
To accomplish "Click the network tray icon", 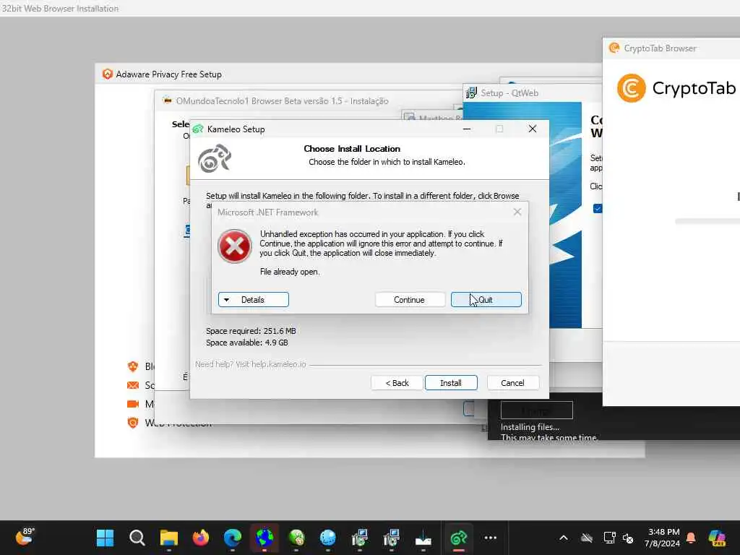I will point(609,538).
